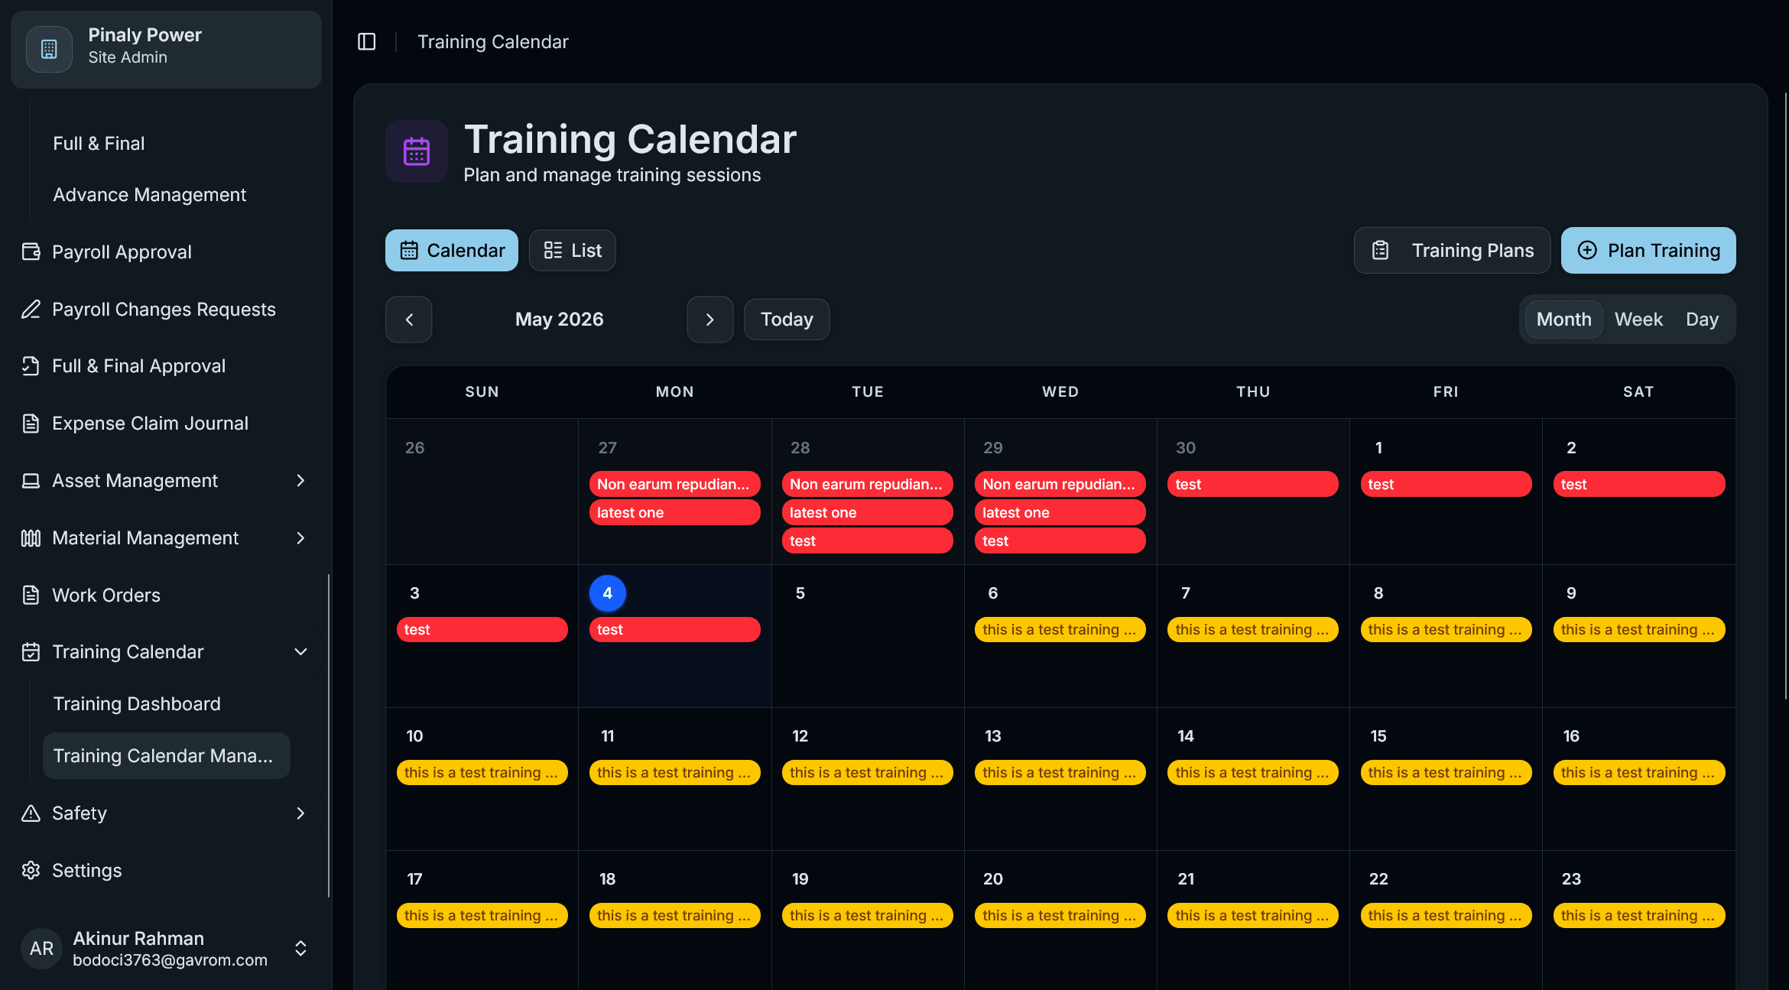Click the Payroll Changes Requests pencil icon
Image resolution: width=1789 pixels, height=990 pixels.
coord(31,309)
